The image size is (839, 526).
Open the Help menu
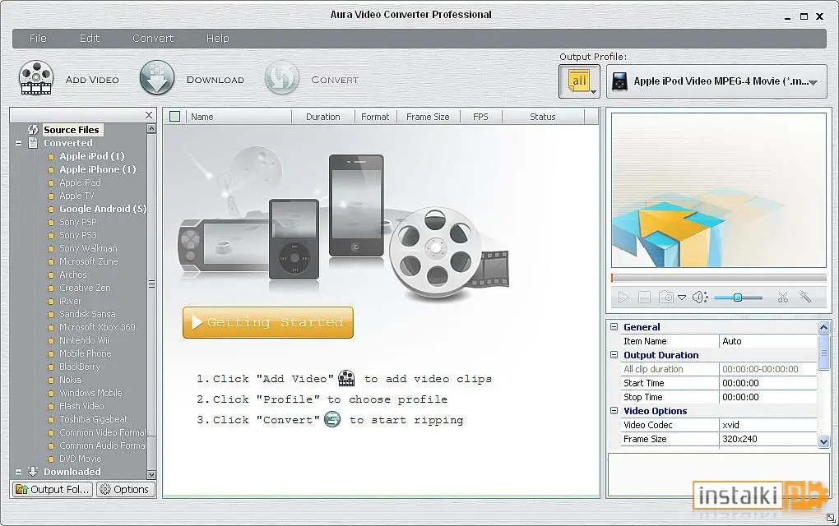tap(218, 39)
